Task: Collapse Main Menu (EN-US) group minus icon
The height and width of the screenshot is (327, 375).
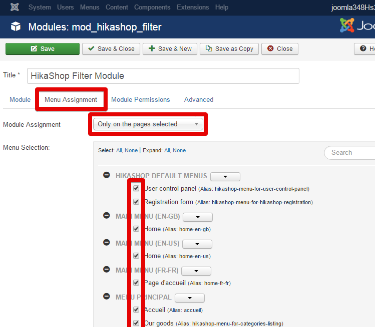Action: pyautogui.click(x=107, y=242)
